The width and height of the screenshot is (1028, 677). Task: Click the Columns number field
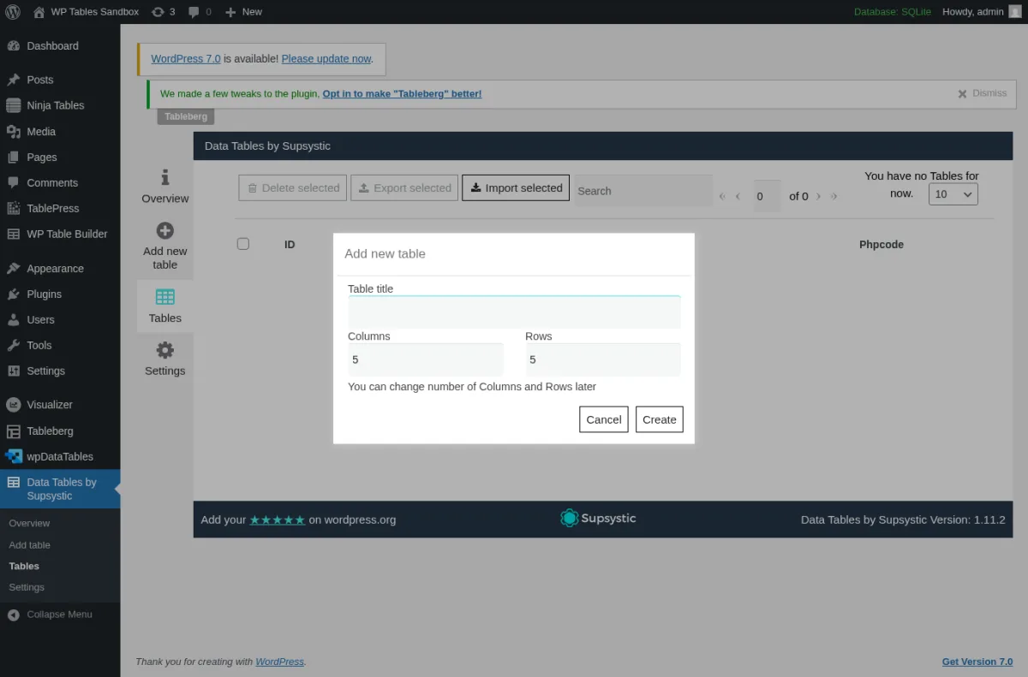[425, 359]
